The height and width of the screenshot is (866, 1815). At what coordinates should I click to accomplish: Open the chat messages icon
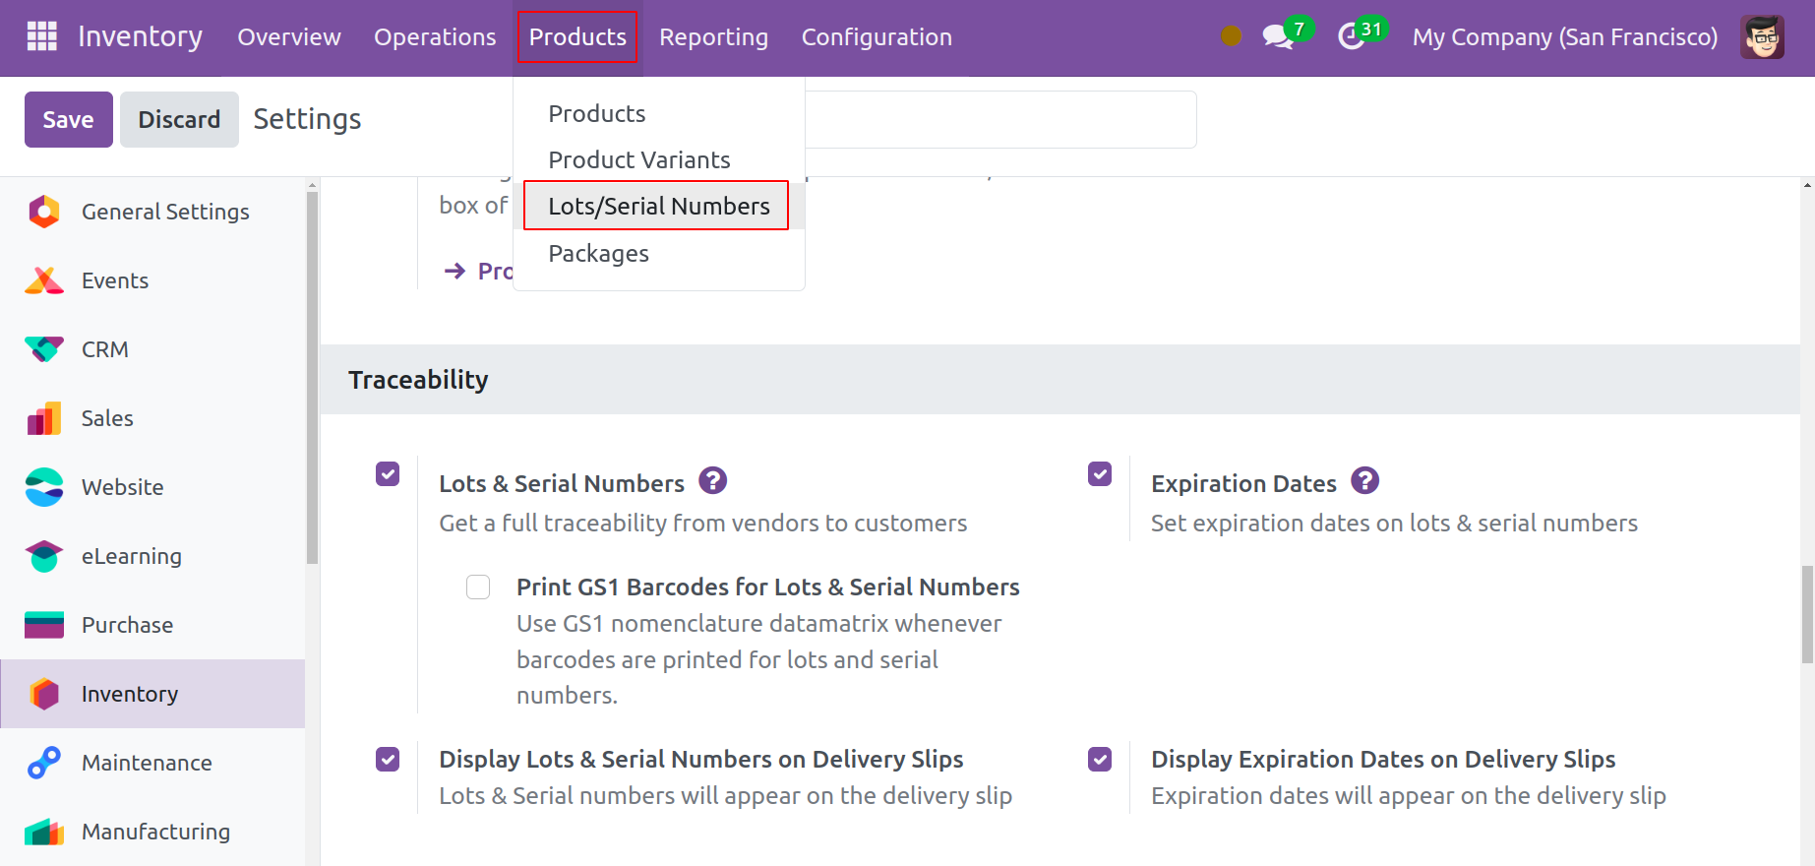[x=1277, y=37]
